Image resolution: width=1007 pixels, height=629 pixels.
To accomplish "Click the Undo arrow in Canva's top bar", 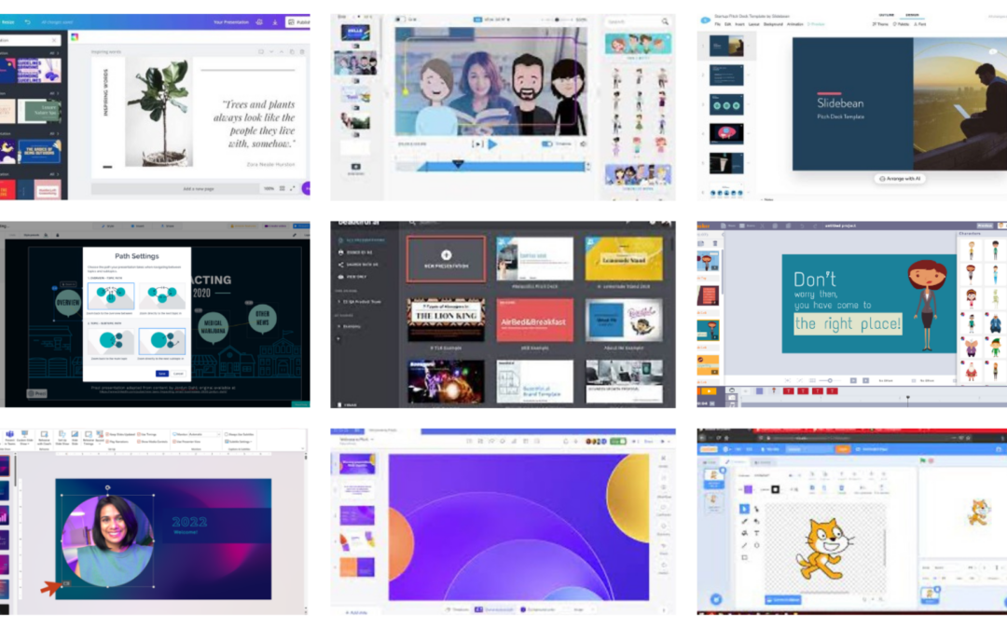I will (28, 21).
